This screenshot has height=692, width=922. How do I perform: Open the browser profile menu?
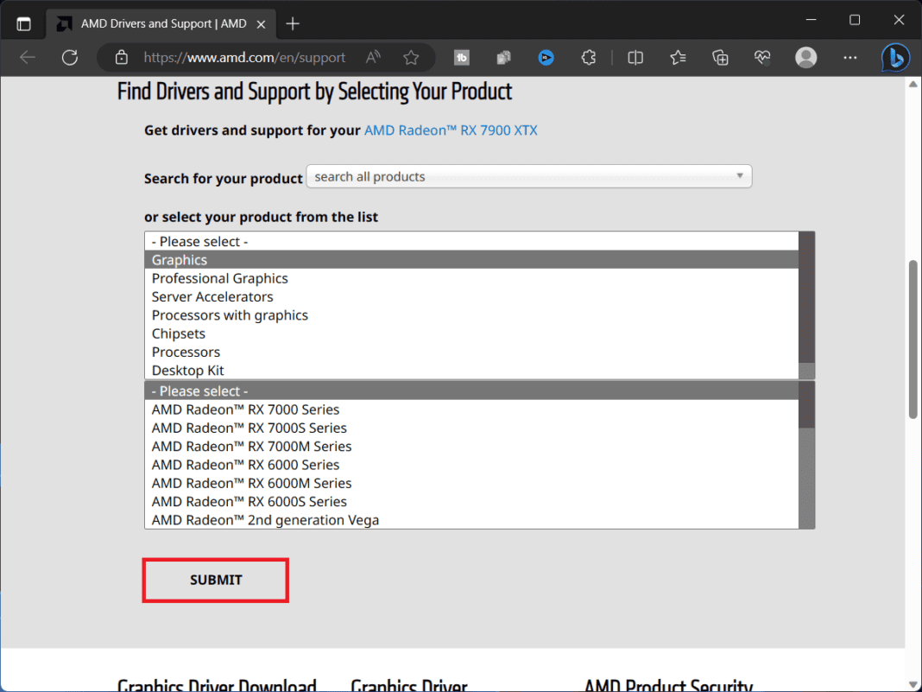(805, 57)
